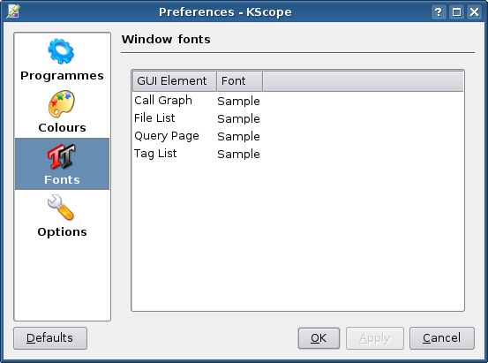
Task: Select the File List row
Action: tap(298, 118)
